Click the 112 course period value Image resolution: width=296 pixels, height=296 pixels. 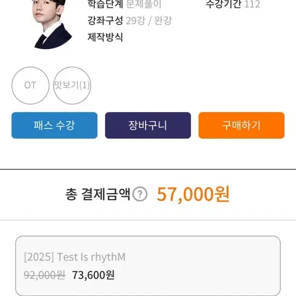pos(252,4)
